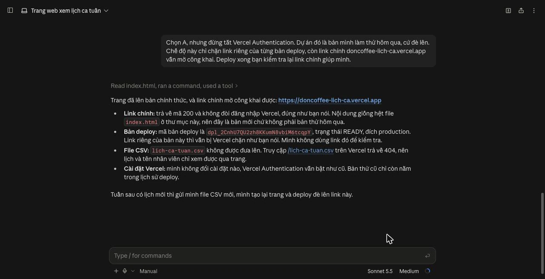Click the 'index.html' inline code text
545x279 pixels.
(x=142, y=122)
